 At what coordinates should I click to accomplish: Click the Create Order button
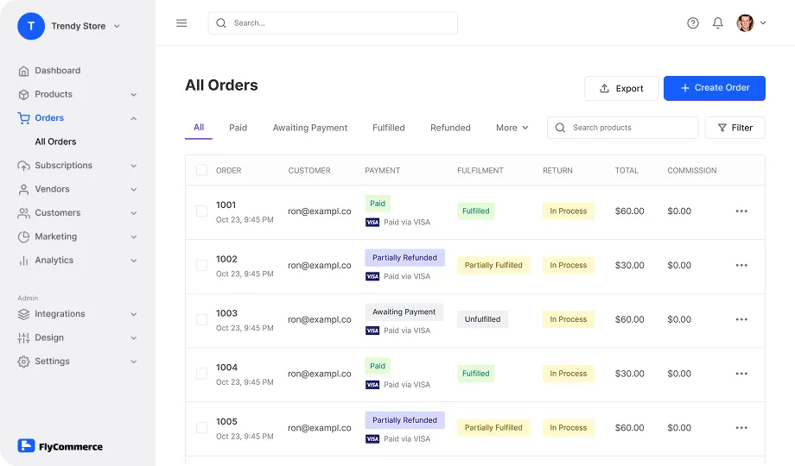pos(715,88)
